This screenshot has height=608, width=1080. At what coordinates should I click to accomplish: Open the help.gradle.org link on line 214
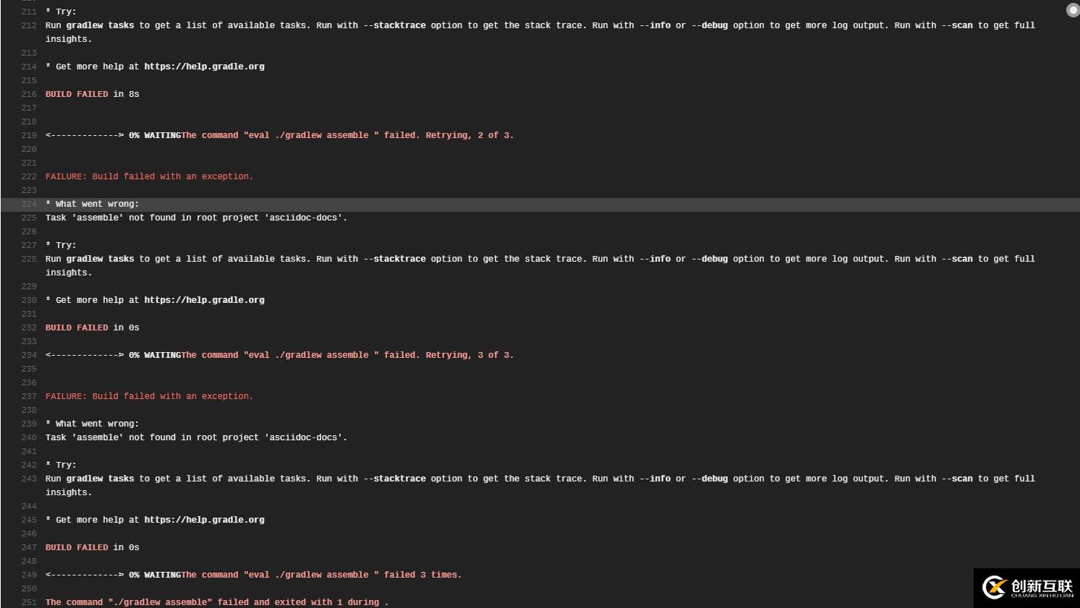[204, 67]
